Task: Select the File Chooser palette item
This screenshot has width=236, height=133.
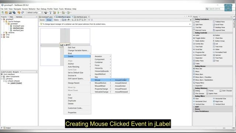Action: [199, 93]
